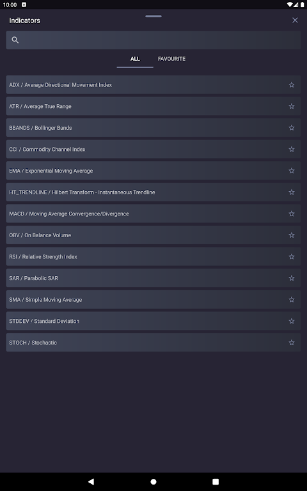The image size is (307, 491).
Task: Tap the search magnifier icon
Action: (x=15, y=40)
